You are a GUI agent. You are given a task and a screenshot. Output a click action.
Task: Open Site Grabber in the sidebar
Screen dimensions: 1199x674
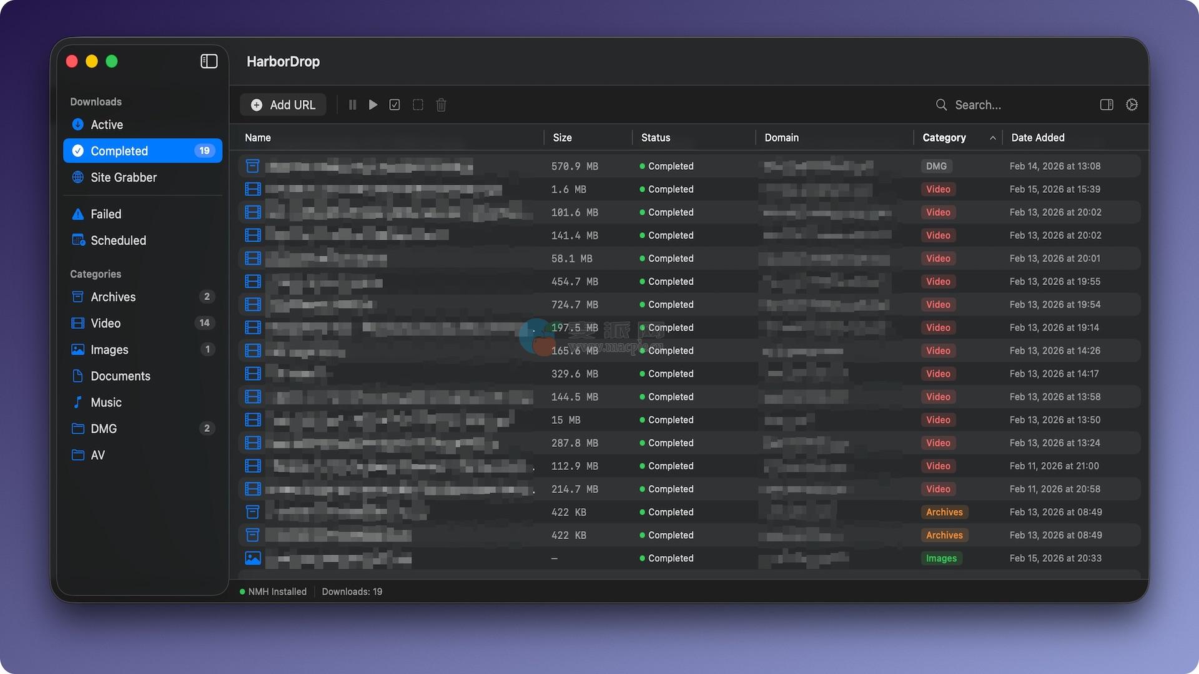click(x=124, y=177)
